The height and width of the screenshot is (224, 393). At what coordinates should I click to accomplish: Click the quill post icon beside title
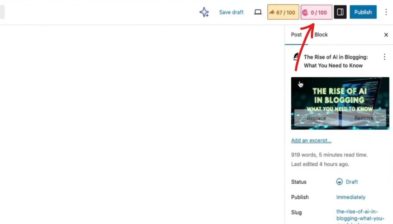pyautogui.click(x=296, y=57)
